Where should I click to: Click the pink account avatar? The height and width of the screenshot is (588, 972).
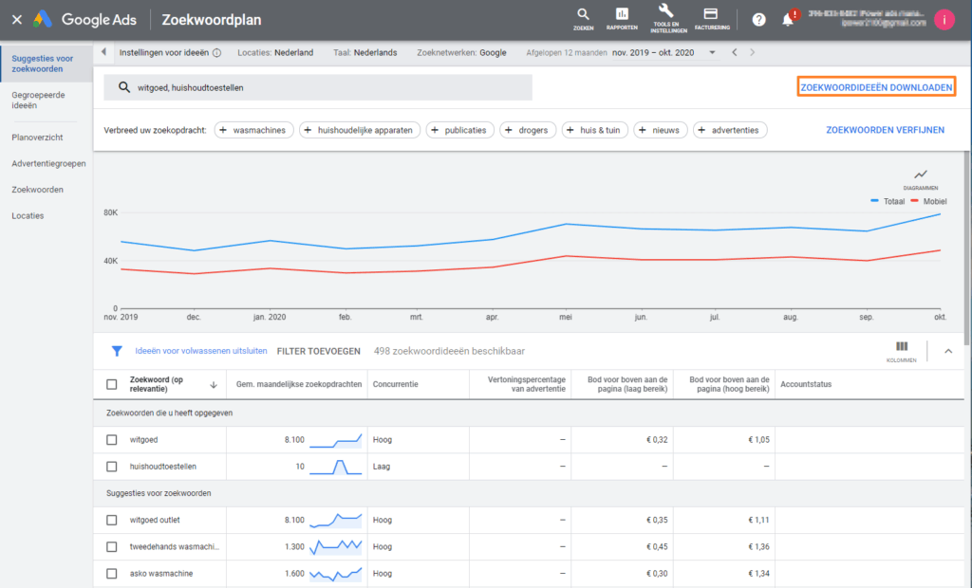point(944,20)
